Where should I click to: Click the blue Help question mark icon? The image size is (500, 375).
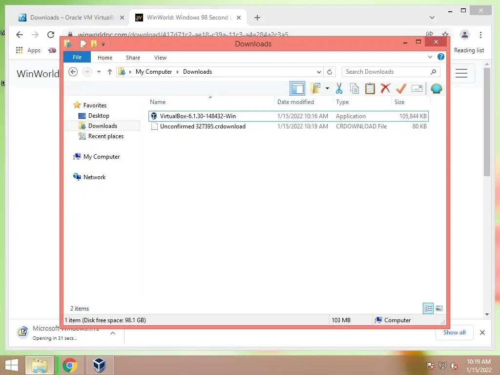click(x=441, y=57)
